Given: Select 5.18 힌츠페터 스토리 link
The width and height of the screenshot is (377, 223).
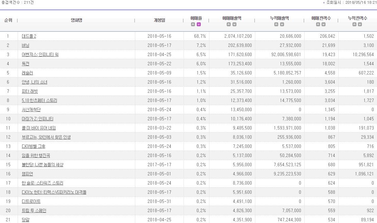Looking at the screenshot, I should tap(39, 100).
